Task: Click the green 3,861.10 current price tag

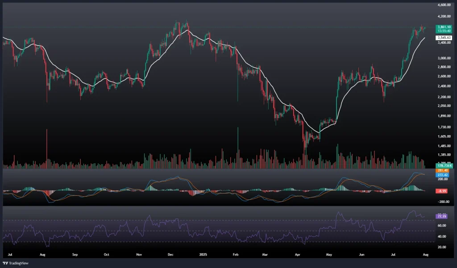Action: 444,27
